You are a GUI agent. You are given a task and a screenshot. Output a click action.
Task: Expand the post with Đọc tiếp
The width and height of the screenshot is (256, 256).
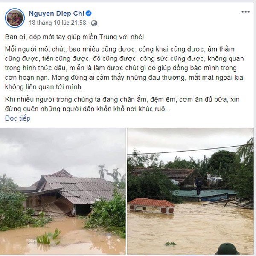(17, 118)
